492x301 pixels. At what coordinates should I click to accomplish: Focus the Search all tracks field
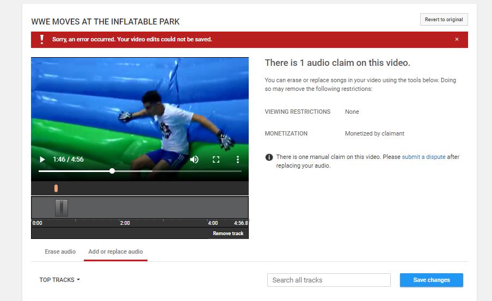click(x=329, y=280)
